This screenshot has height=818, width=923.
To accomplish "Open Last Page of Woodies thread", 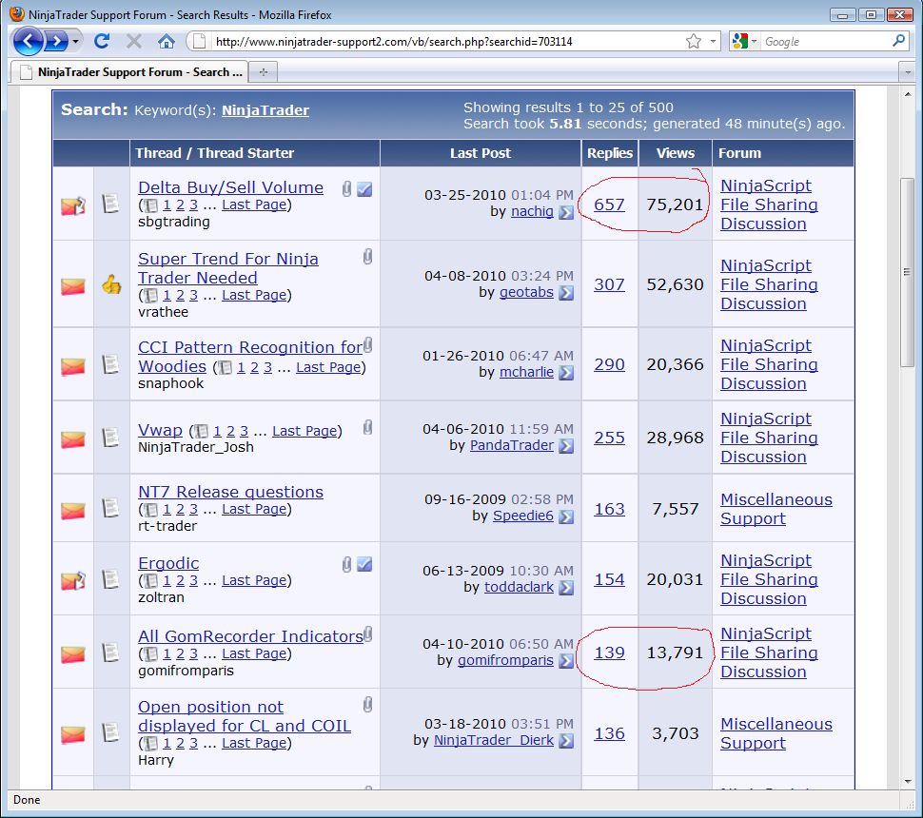I will (x=328, y=367).
